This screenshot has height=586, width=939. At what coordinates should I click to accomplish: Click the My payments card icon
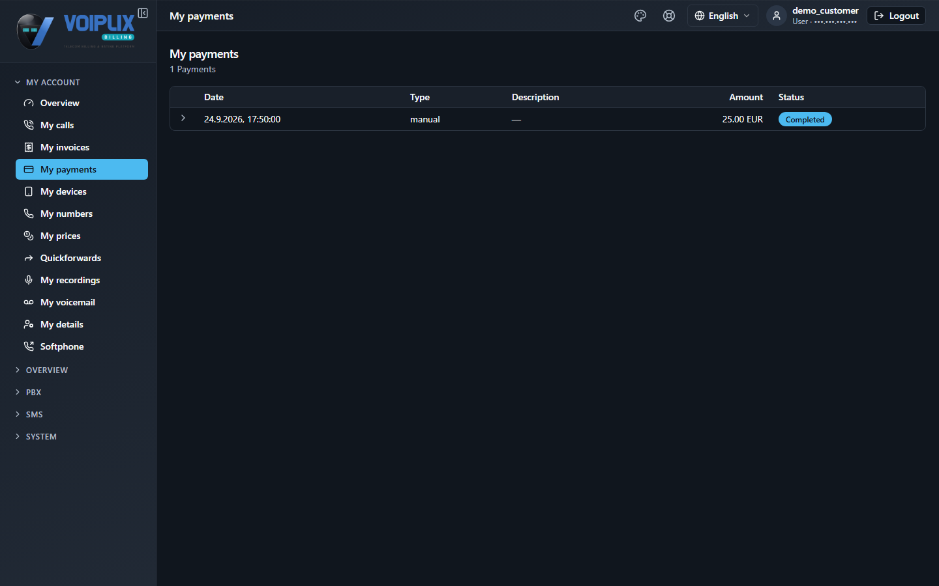29,169
